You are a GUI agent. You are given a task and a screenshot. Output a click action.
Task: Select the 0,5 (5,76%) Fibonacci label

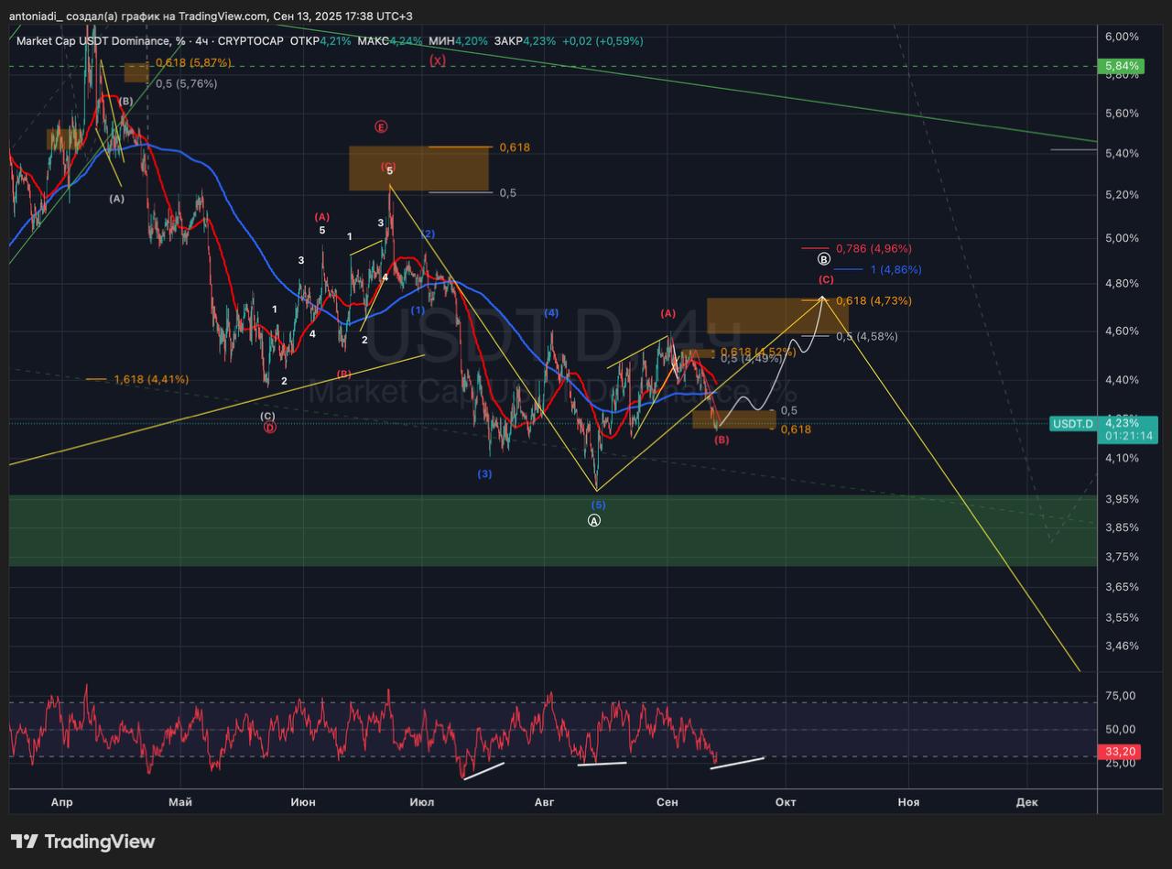[x=186, y=83]
